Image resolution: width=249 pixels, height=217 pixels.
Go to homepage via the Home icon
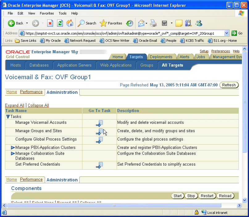point(70,23)
